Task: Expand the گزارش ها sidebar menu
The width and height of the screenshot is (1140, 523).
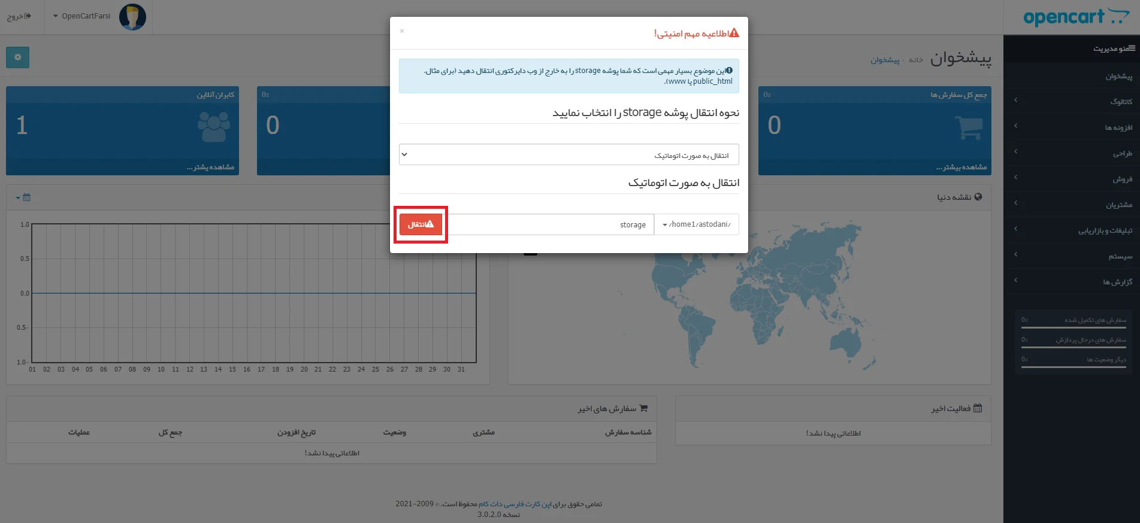Action: [x=1071, y=281]
